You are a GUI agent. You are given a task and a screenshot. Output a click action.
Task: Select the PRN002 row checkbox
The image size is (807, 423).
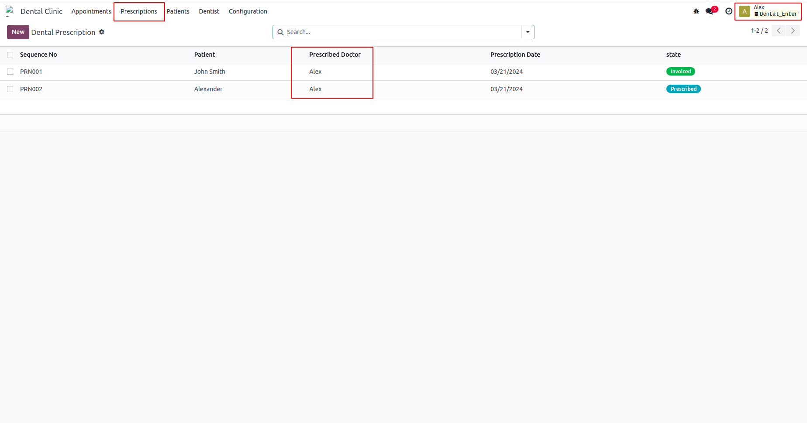coord(10,89)
